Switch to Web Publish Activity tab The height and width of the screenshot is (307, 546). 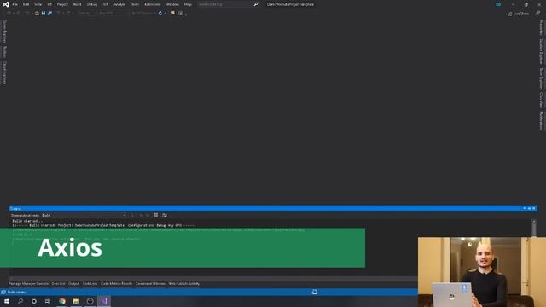[x=184, y=284]
